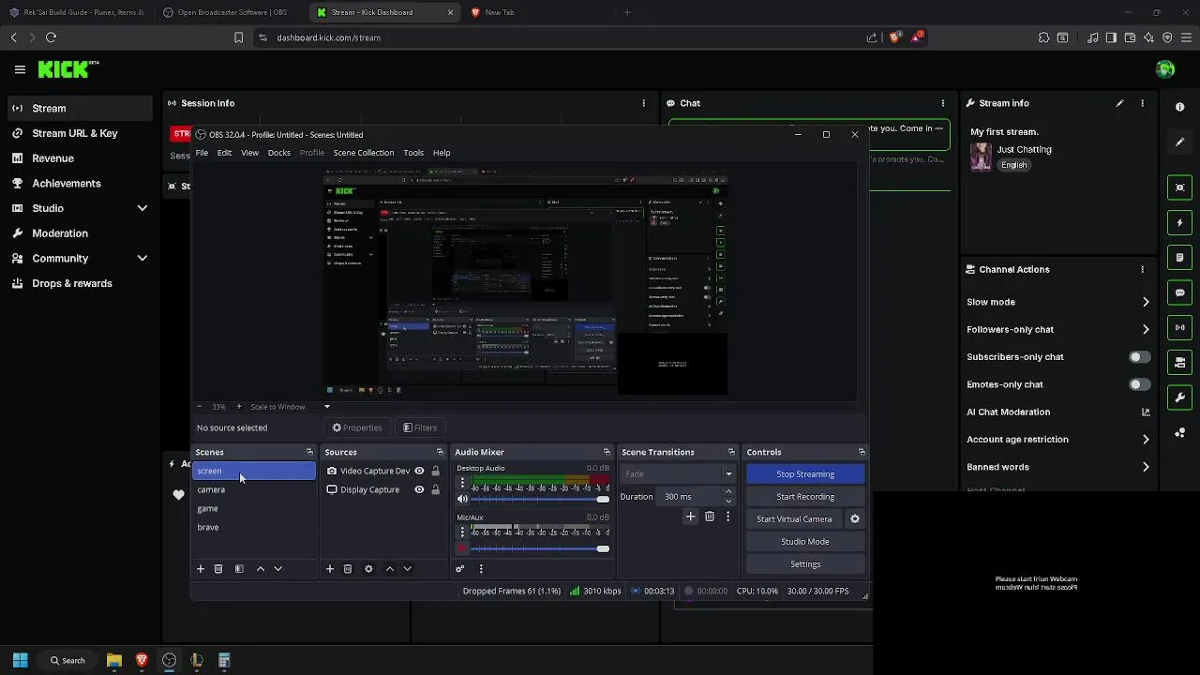The width and height of the screenshot is (1200, 675).
Task: Increase transition duration stepper
Action: (727, 492)
